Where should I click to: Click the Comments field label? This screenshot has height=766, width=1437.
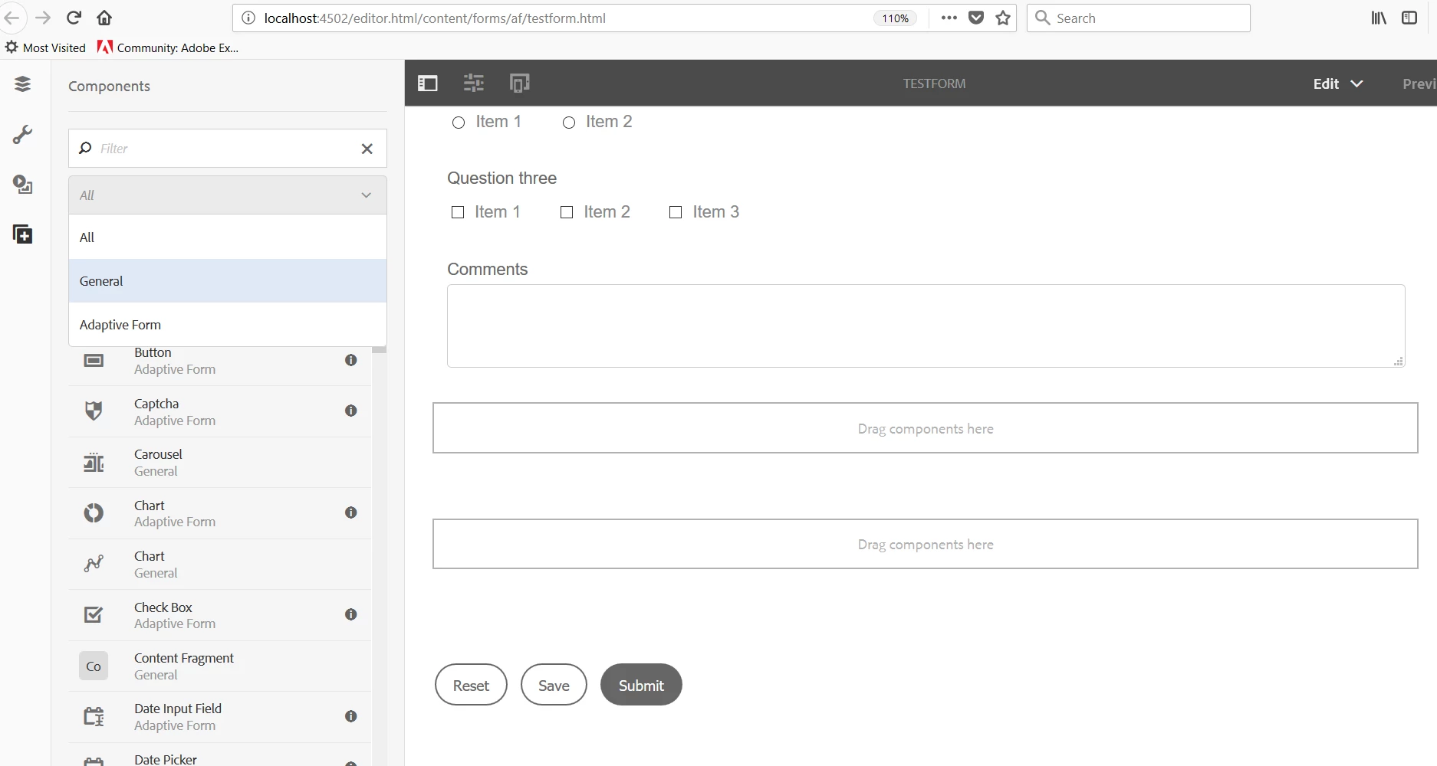488,270
